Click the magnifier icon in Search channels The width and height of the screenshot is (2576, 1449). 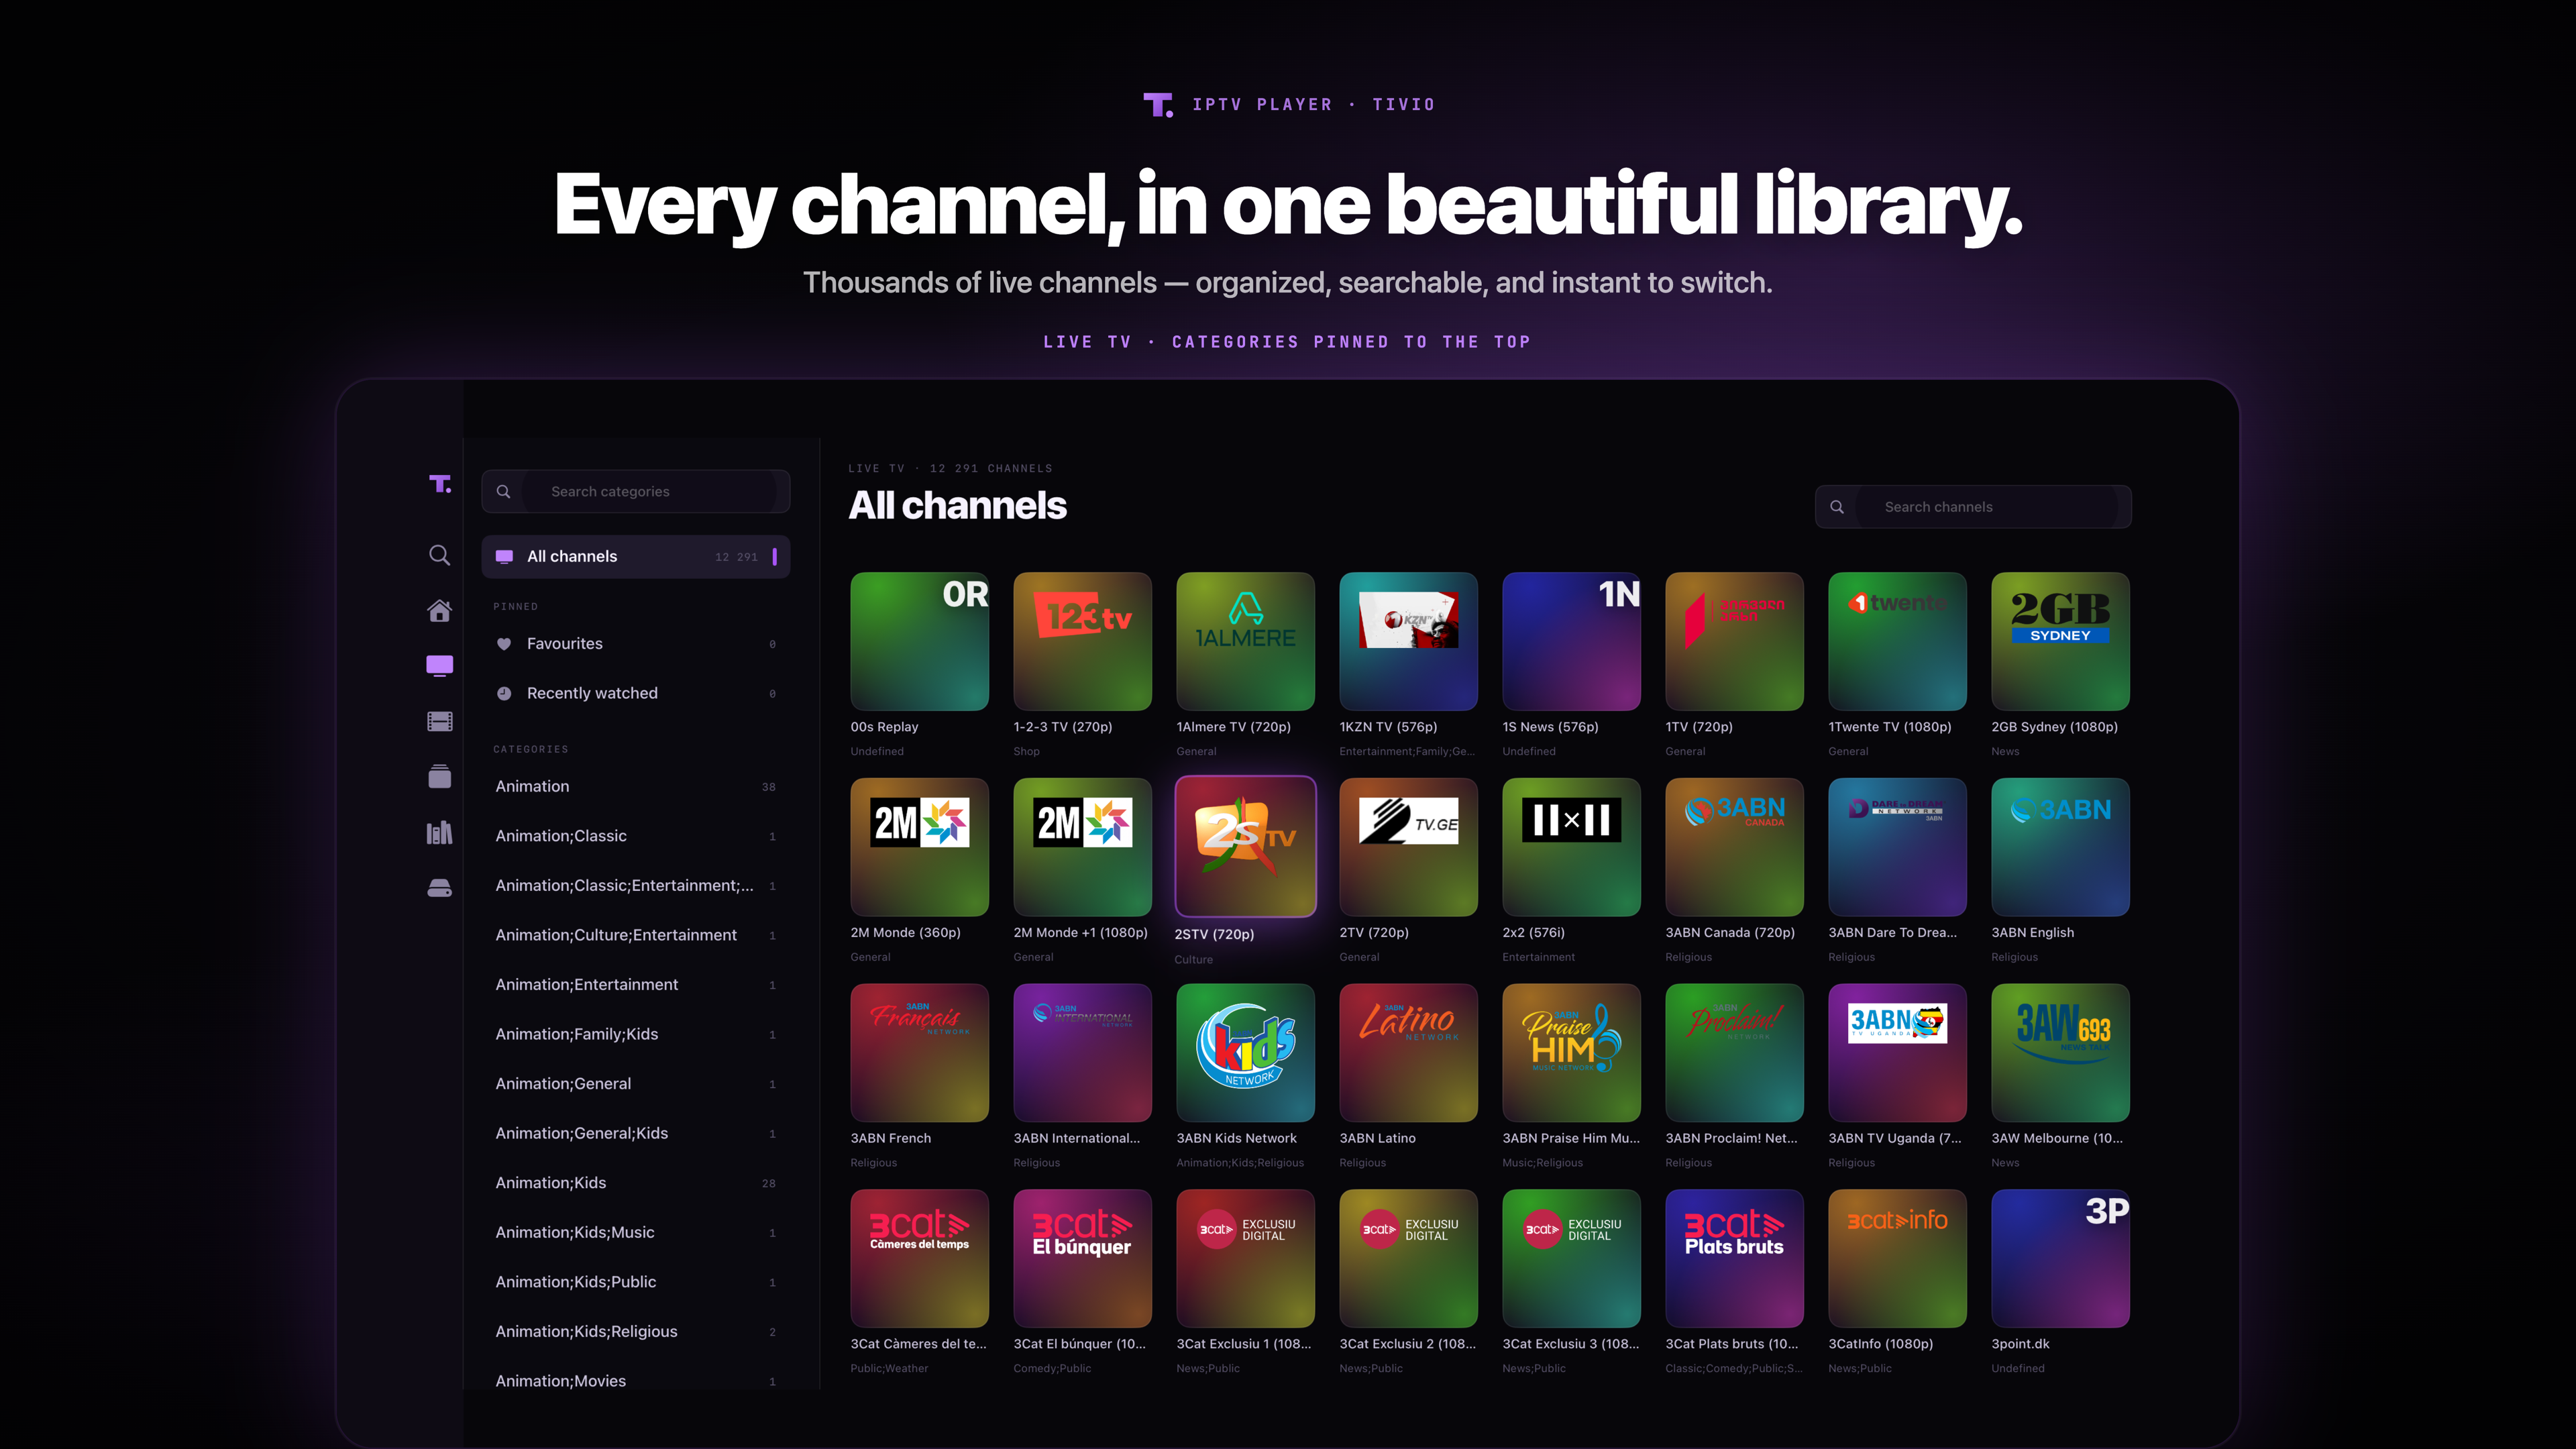[1837, 507]
